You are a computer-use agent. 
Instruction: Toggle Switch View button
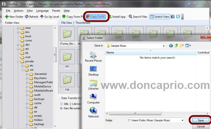point(160,17)
